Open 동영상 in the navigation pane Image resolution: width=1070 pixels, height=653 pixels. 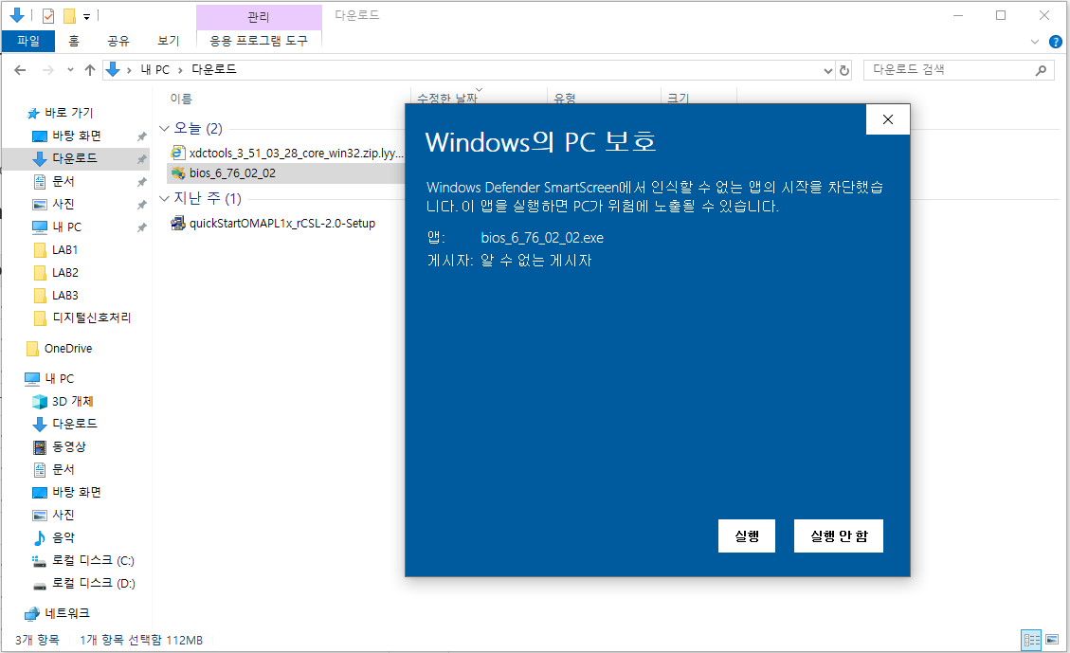coord(69,447)
